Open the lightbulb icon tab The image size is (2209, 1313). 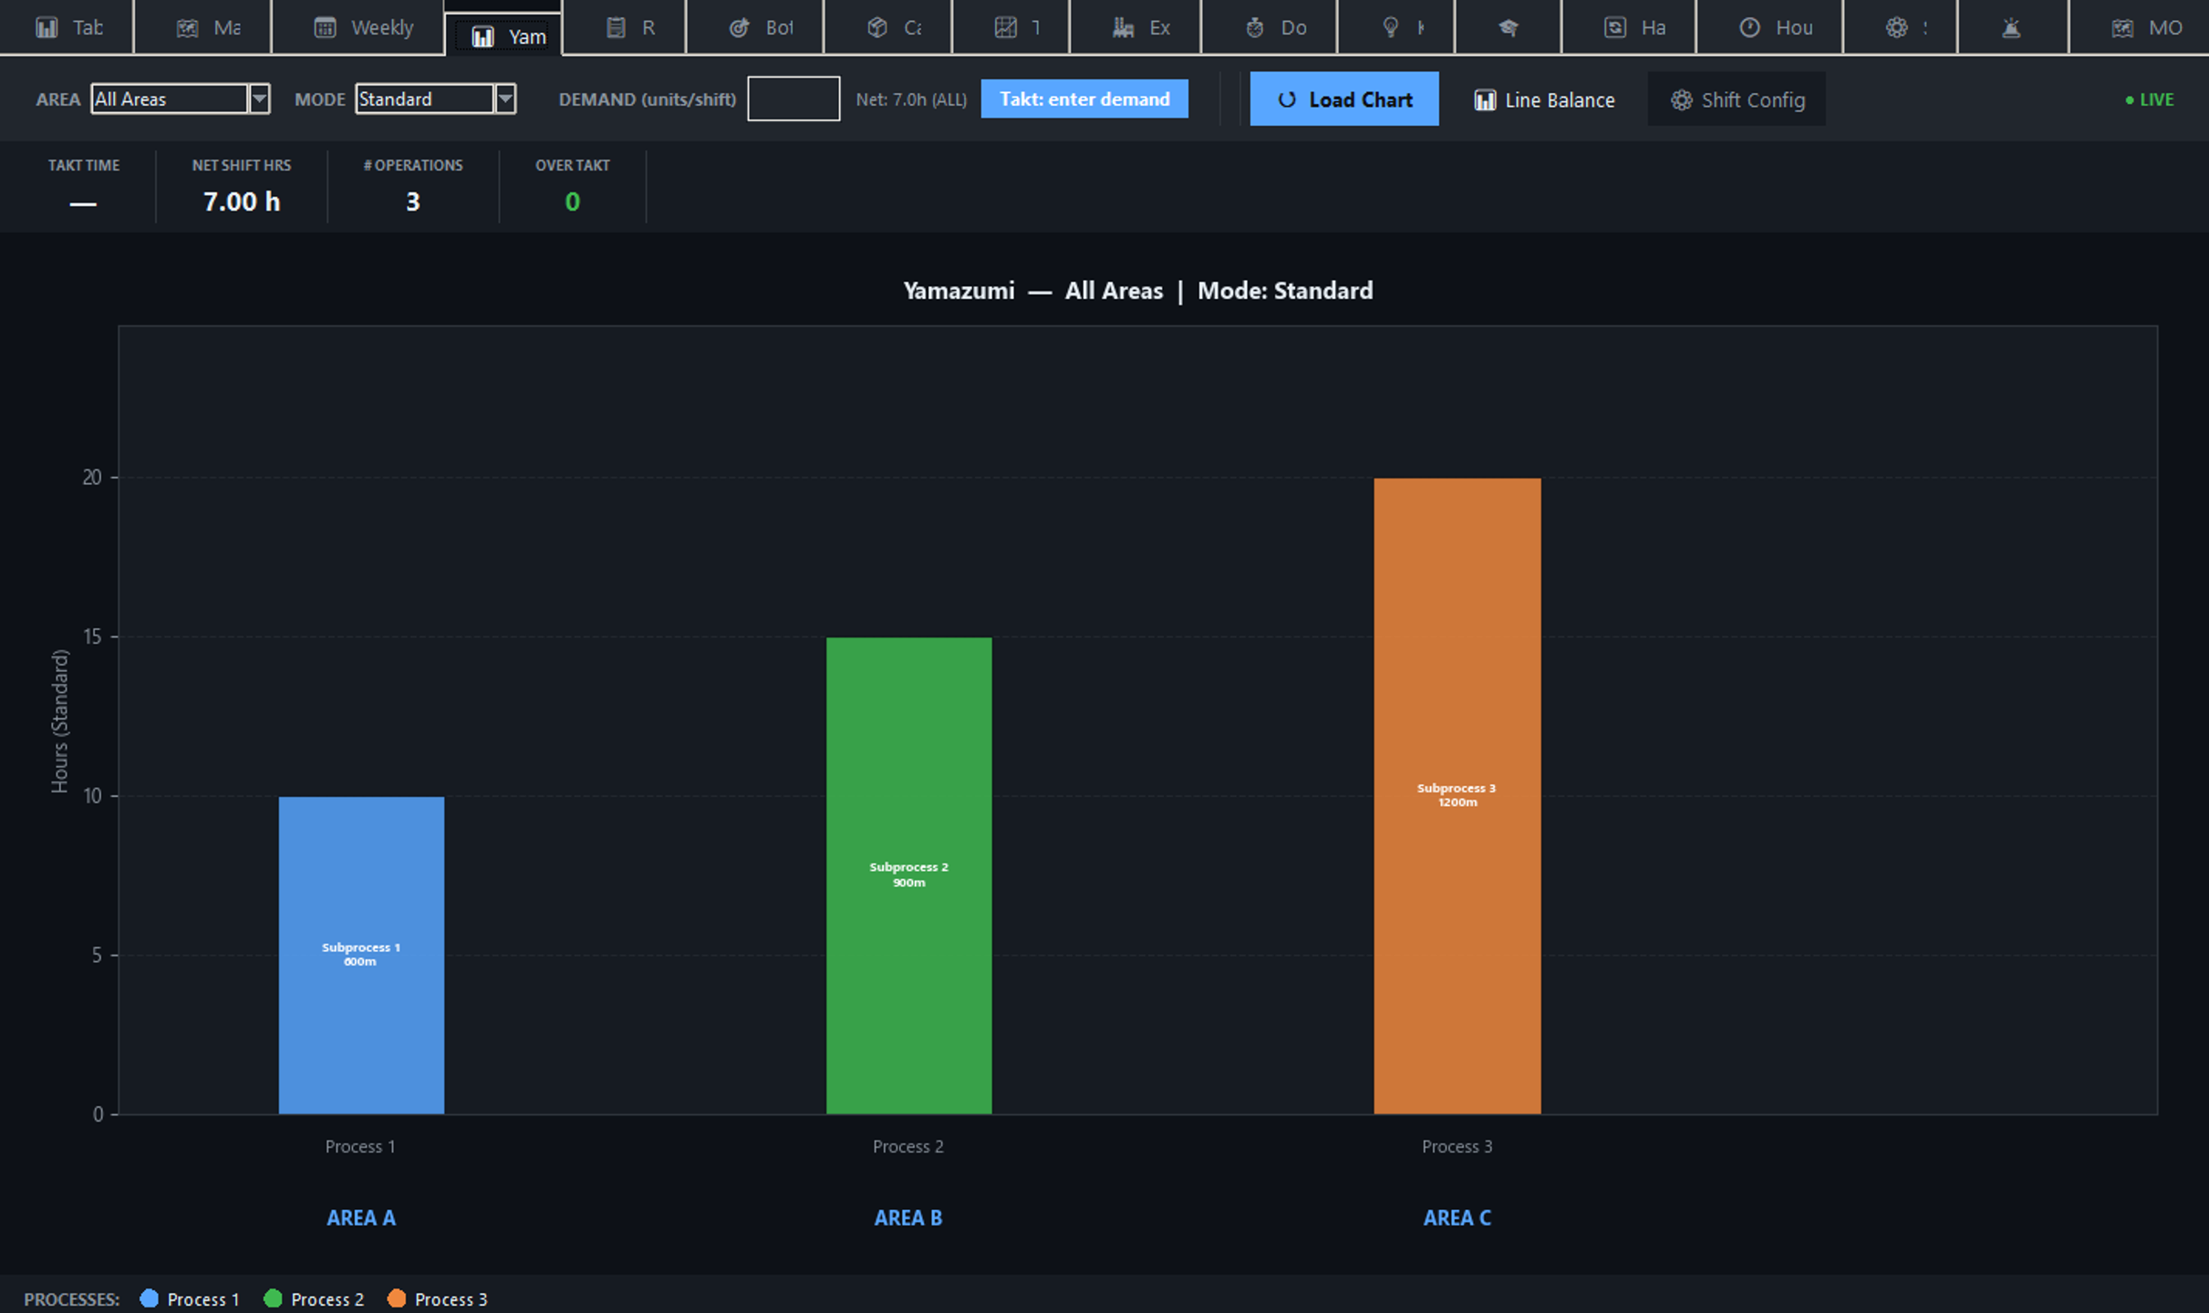pos(1396,27)
